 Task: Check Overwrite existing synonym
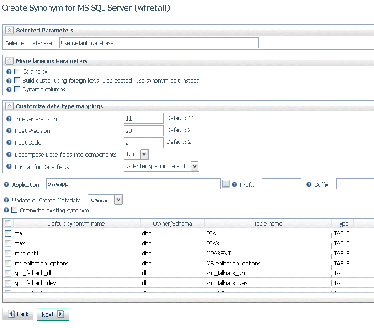click(x=15, y=210)
